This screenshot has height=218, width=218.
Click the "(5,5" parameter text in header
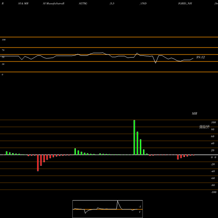click(x=112, y=3)
